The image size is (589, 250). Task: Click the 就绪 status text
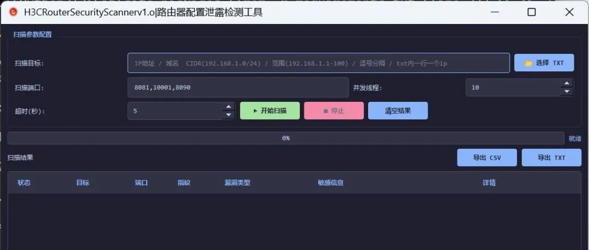point(575,138)
